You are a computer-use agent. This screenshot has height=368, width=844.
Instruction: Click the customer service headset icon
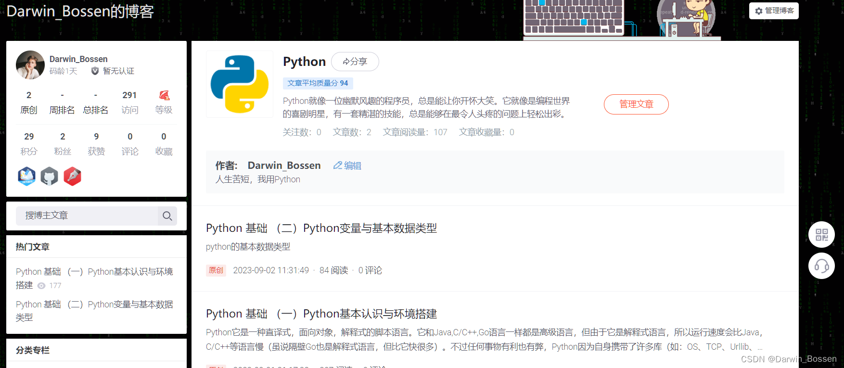[x=821, y=266]
